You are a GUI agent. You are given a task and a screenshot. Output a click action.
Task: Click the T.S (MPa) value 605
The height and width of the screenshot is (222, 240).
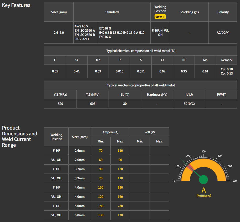(93, 104)
